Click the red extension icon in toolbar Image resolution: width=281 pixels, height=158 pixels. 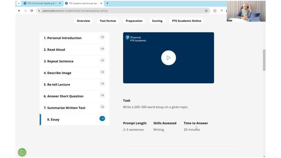(x=215, y=11)
